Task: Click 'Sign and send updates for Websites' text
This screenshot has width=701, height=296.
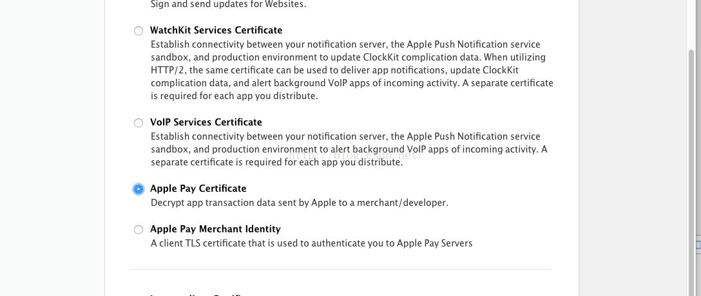Action: [x=237, y=5]
